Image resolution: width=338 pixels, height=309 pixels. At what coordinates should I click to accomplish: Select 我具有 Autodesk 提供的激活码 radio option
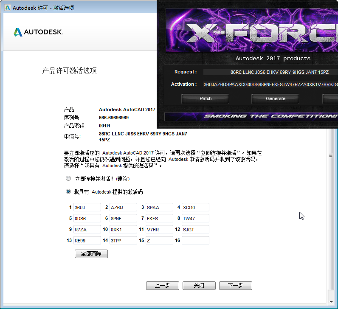[x=68, y=191]
